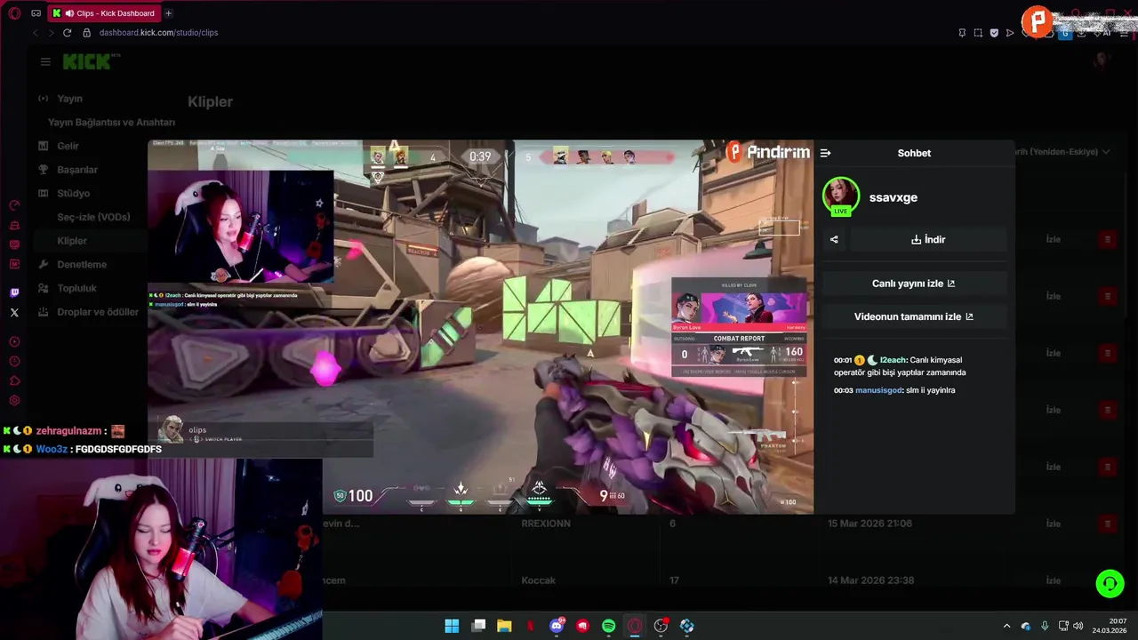Open the ad blocker shield icon

[x=994, y=33]
